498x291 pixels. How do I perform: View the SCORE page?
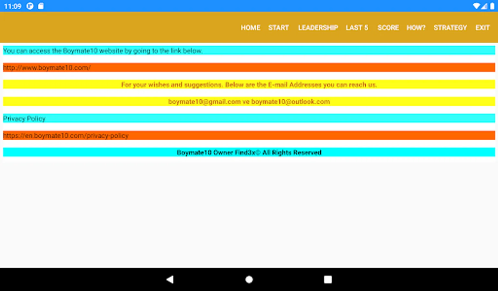[388, 28]
